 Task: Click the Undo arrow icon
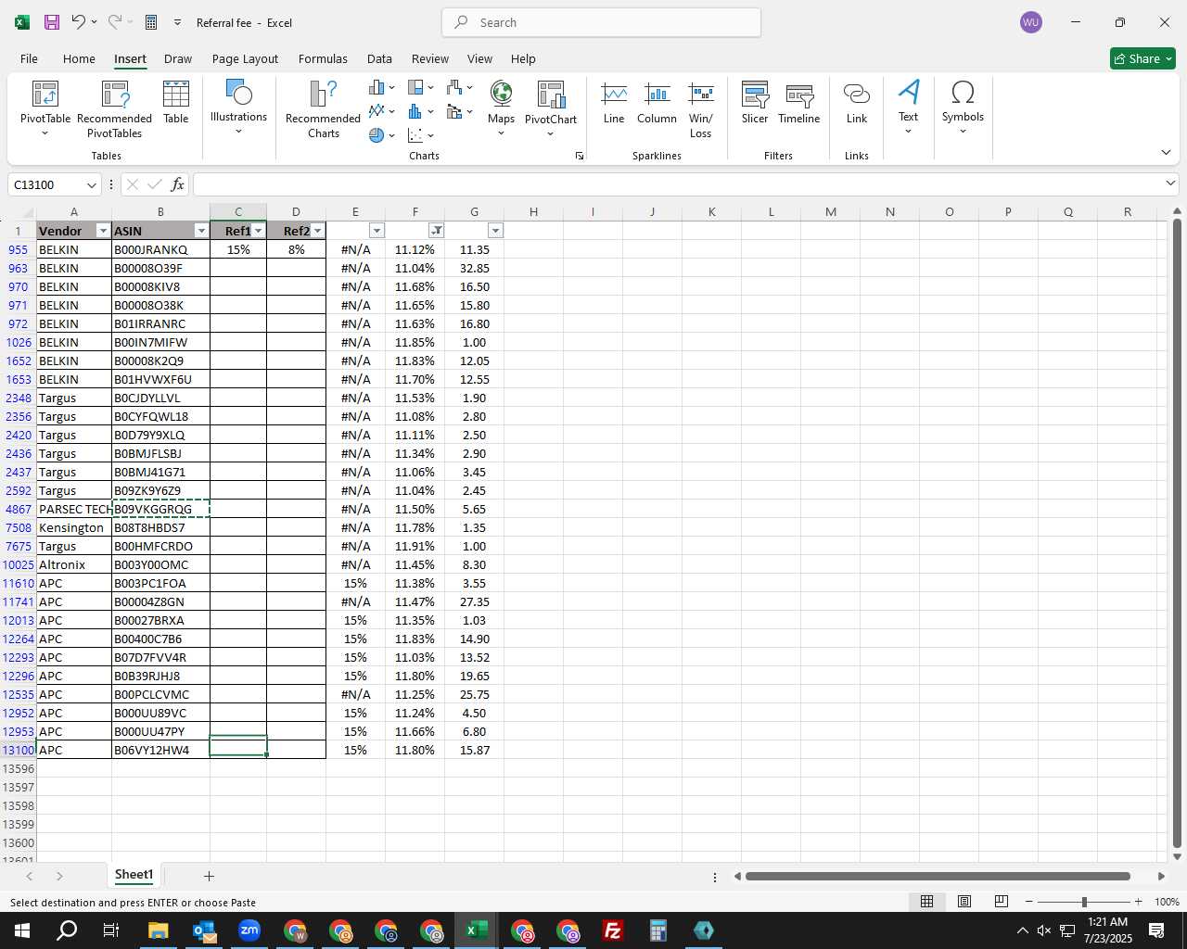(x=79, y=22)
